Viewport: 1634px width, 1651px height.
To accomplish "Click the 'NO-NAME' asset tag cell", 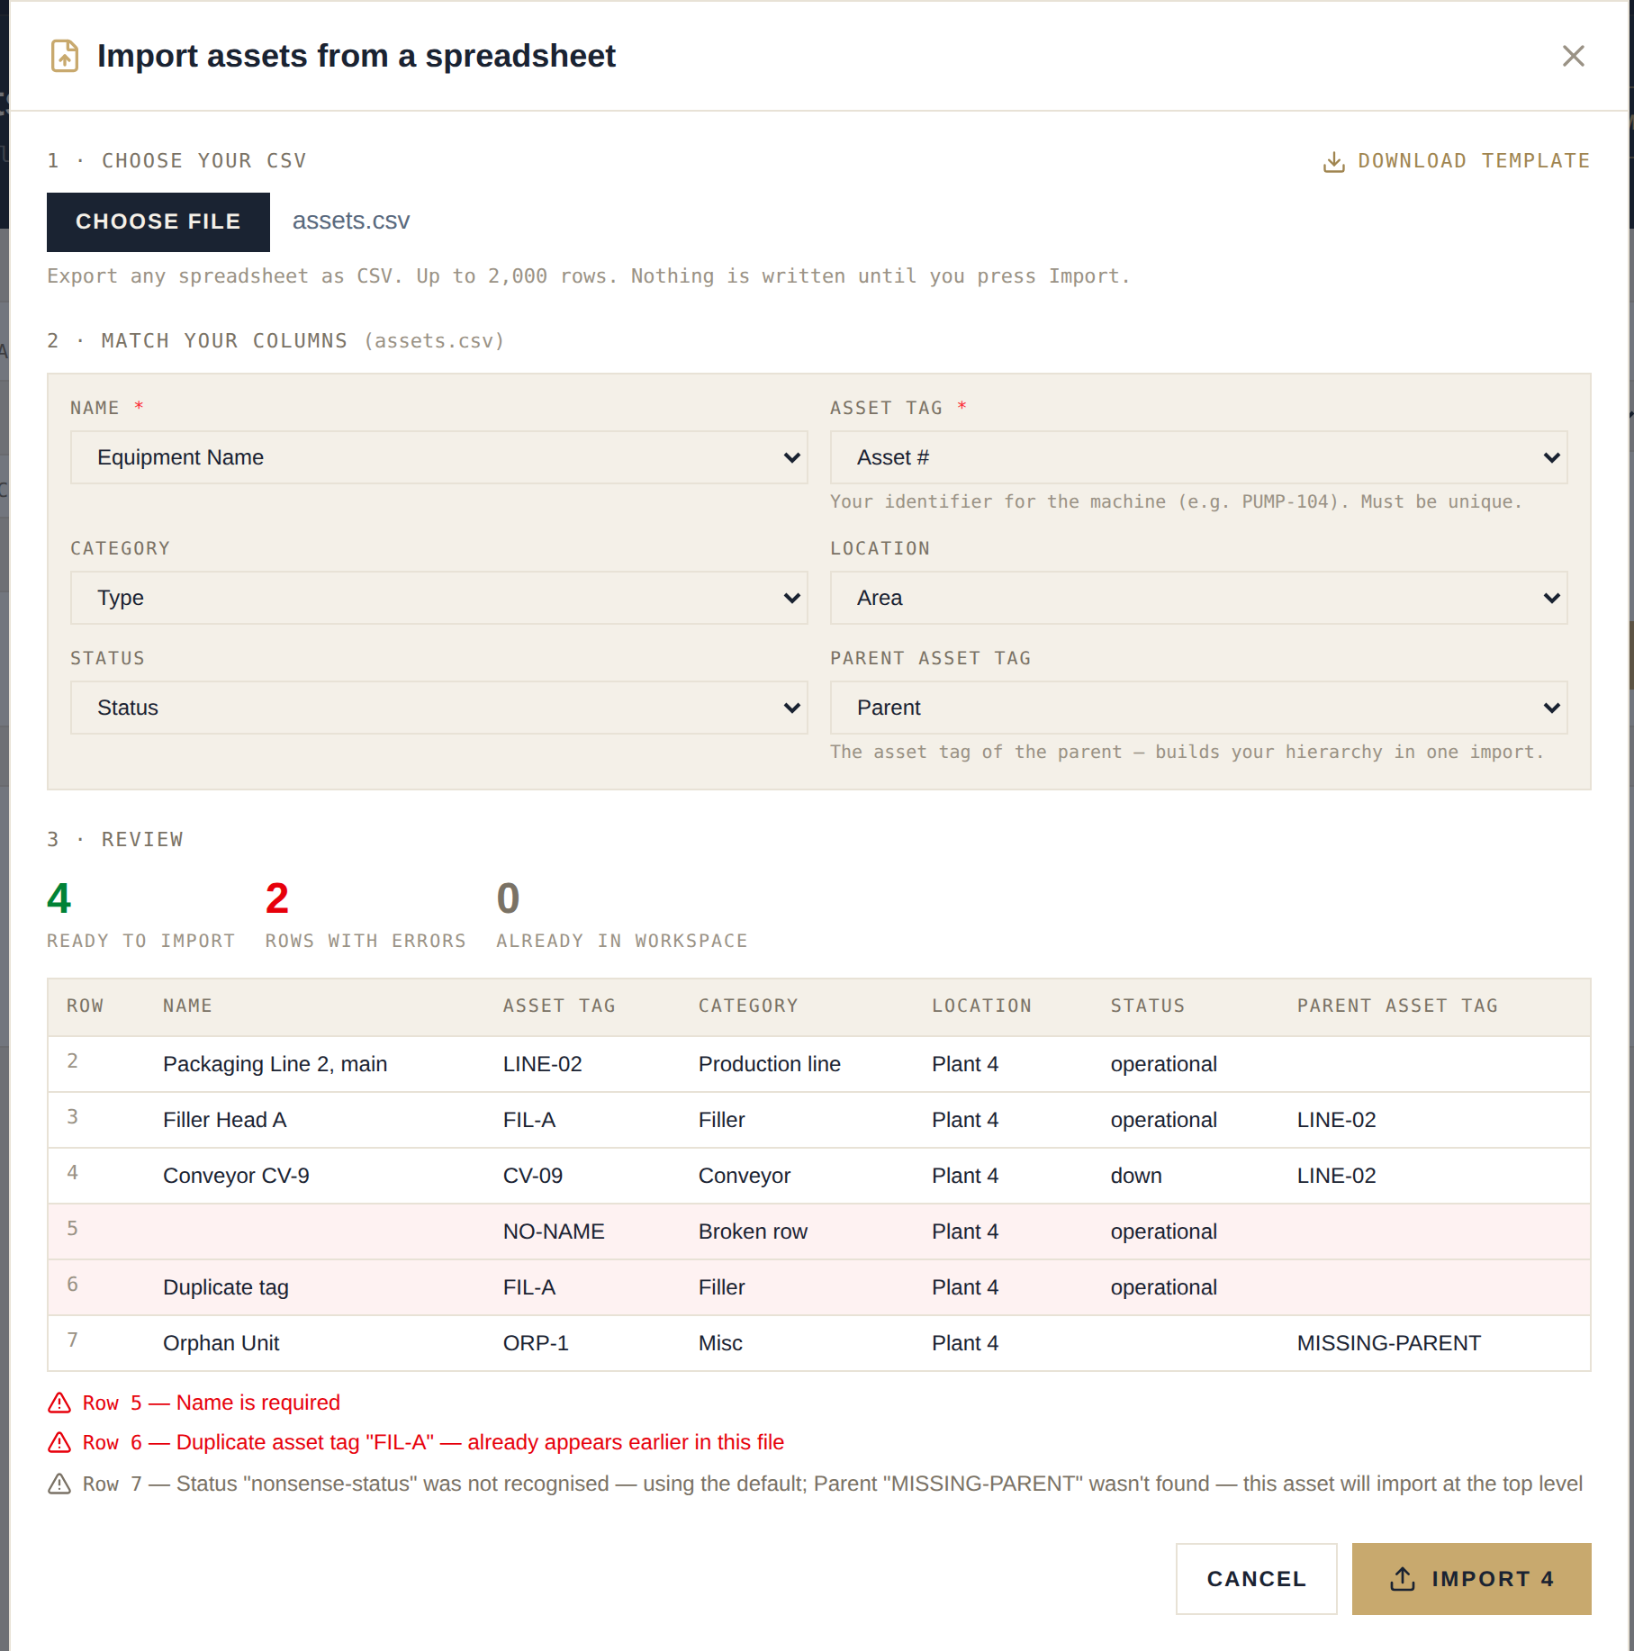I will click(554, 1231).
